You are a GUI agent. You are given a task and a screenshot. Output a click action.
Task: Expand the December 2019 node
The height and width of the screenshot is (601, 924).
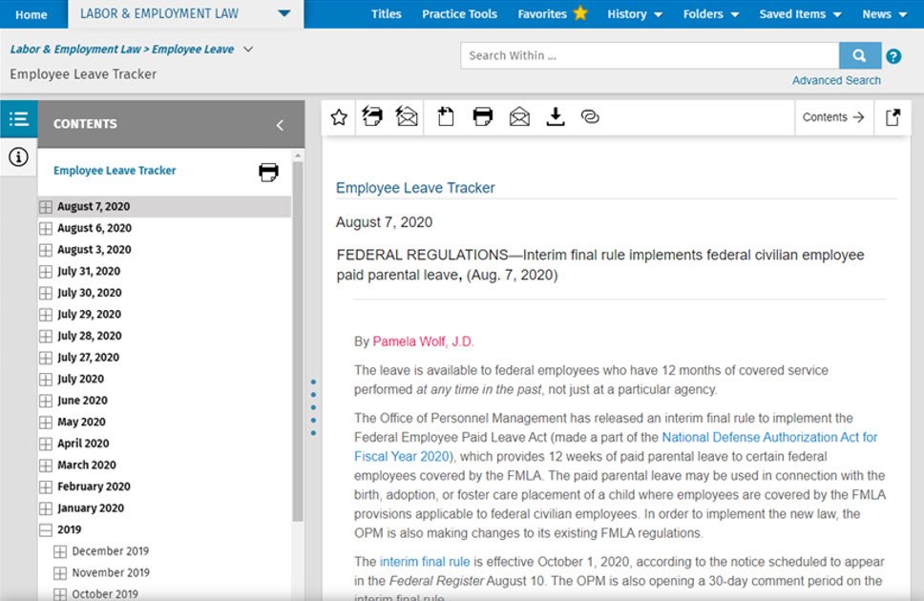[60, 551]
